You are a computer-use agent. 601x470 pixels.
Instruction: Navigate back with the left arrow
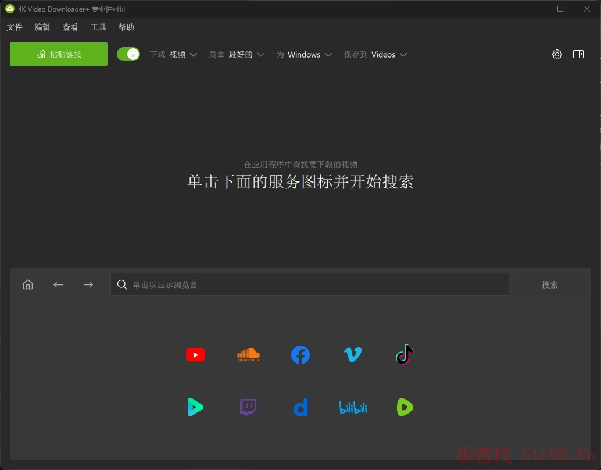pos(58,284)
